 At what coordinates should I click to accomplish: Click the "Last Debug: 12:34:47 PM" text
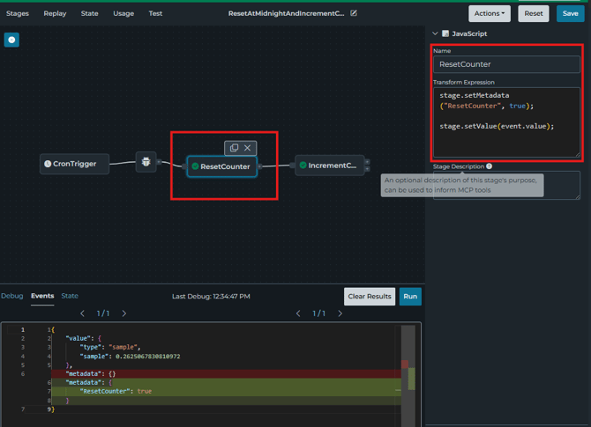tap(211, 297)
